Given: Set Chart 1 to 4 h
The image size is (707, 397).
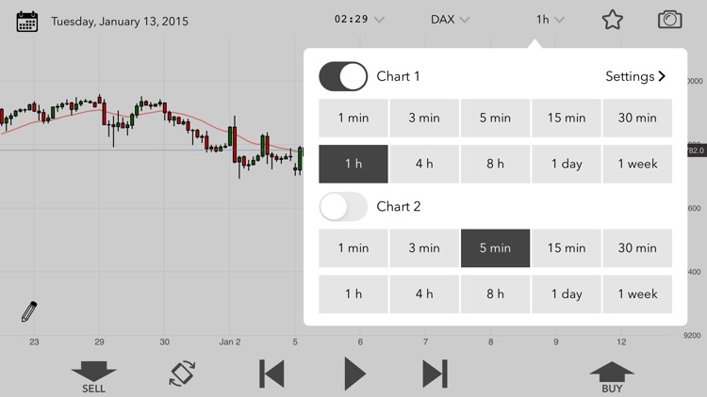Looking at the screenshot, I should 424,164.
